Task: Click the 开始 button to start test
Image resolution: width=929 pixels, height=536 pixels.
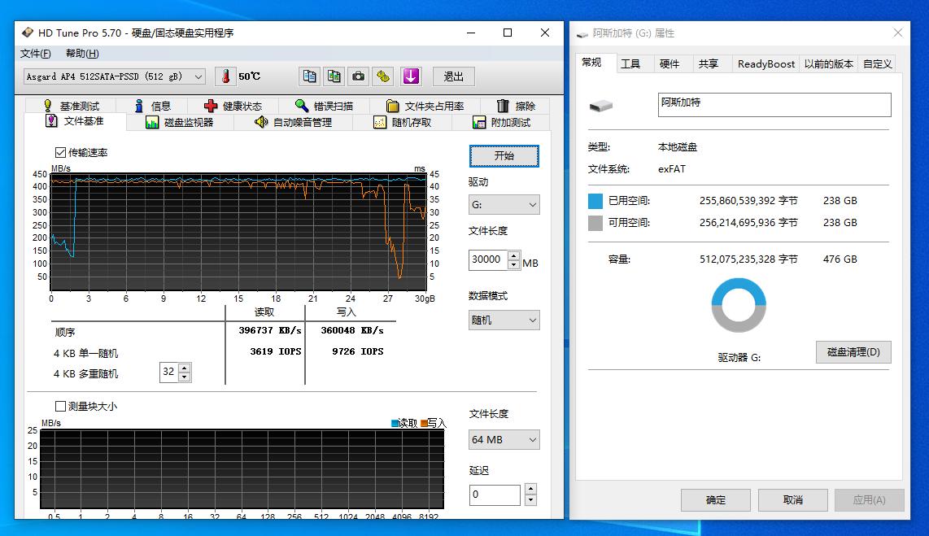Action: 504,155
